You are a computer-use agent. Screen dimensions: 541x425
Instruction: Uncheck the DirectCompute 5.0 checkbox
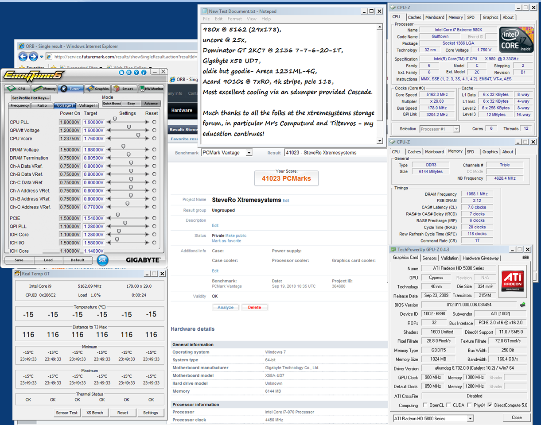(x=490, y=405)
